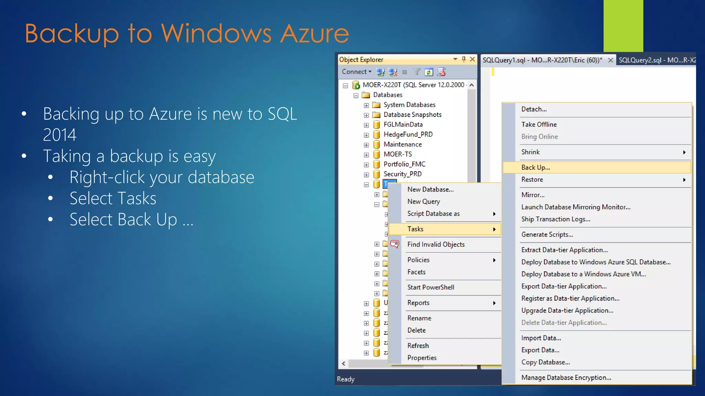Viewport: 705px width, 396px height.
Task: Click the Database Snapshots folder icon
Action: point(376,115)
